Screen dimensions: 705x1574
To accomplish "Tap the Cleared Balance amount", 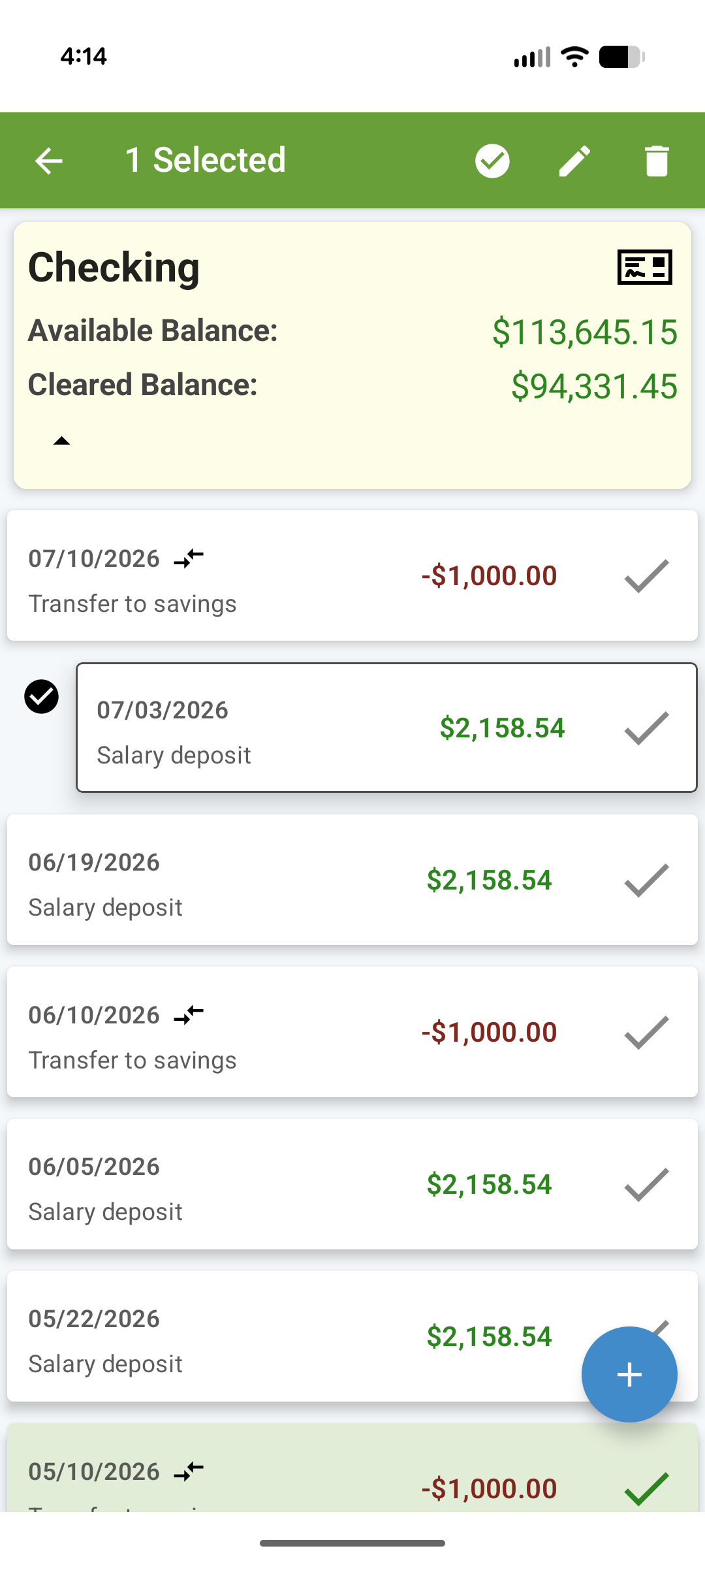I will [595, 386].
